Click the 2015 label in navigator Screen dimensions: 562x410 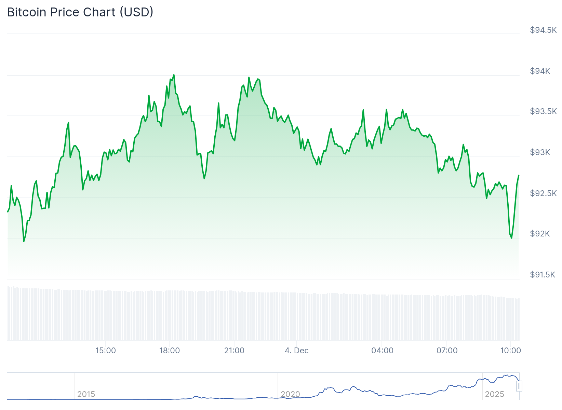(86, 394)
